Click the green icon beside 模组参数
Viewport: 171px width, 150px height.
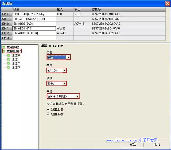coord(4,47)
